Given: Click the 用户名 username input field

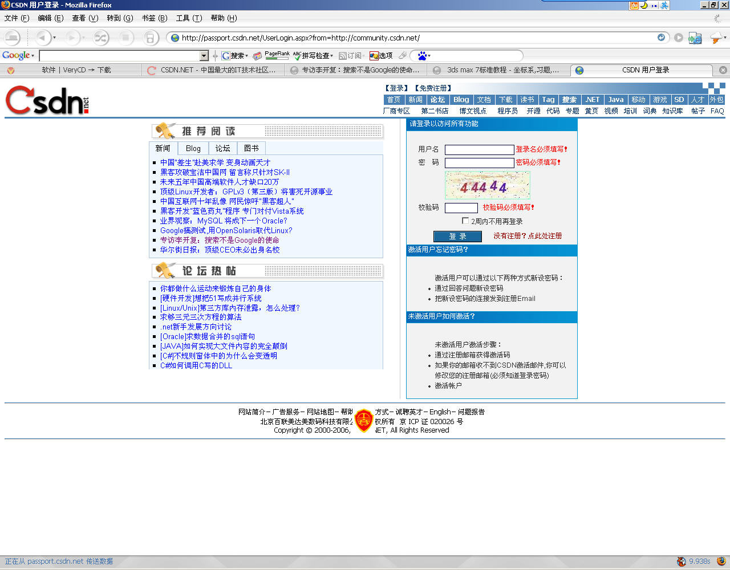Looking at the screenshot, I should point(480,150).
